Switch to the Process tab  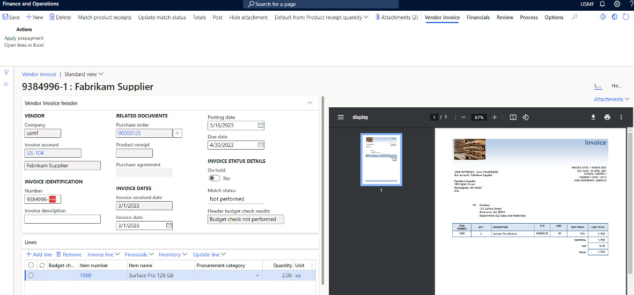[x=529, y=17]
